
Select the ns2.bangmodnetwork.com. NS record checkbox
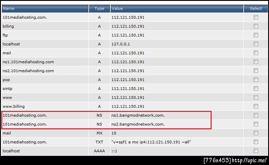256,124
